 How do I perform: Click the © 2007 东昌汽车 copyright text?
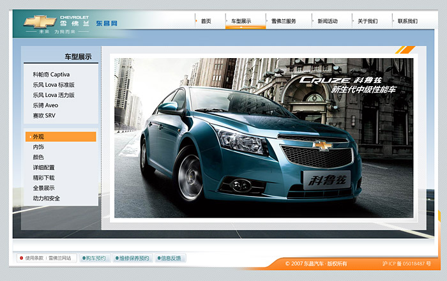pos(316,264)
